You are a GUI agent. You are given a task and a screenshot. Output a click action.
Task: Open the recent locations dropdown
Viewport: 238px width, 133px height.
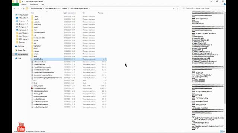coord(21,8)
